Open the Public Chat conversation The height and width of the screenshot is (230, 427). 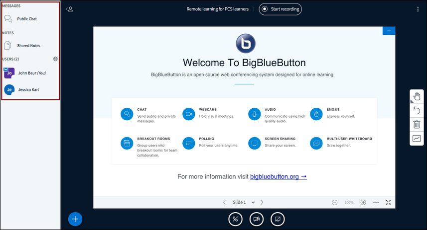click(x=21, y=19)
